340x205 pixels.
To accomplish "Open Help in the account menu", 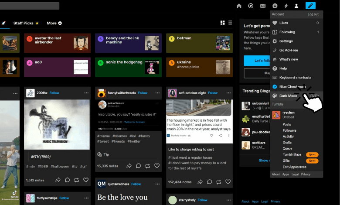I will point(296,68).
